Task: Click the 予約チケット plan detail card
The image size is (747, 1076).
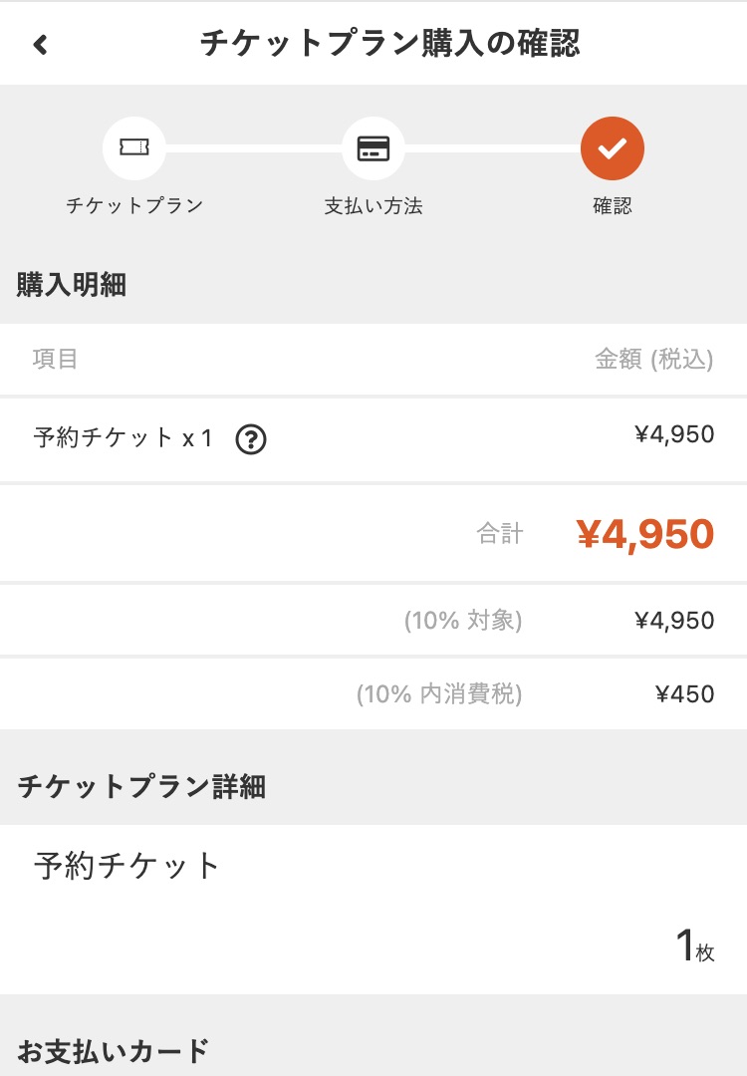Action: point(373,910)
